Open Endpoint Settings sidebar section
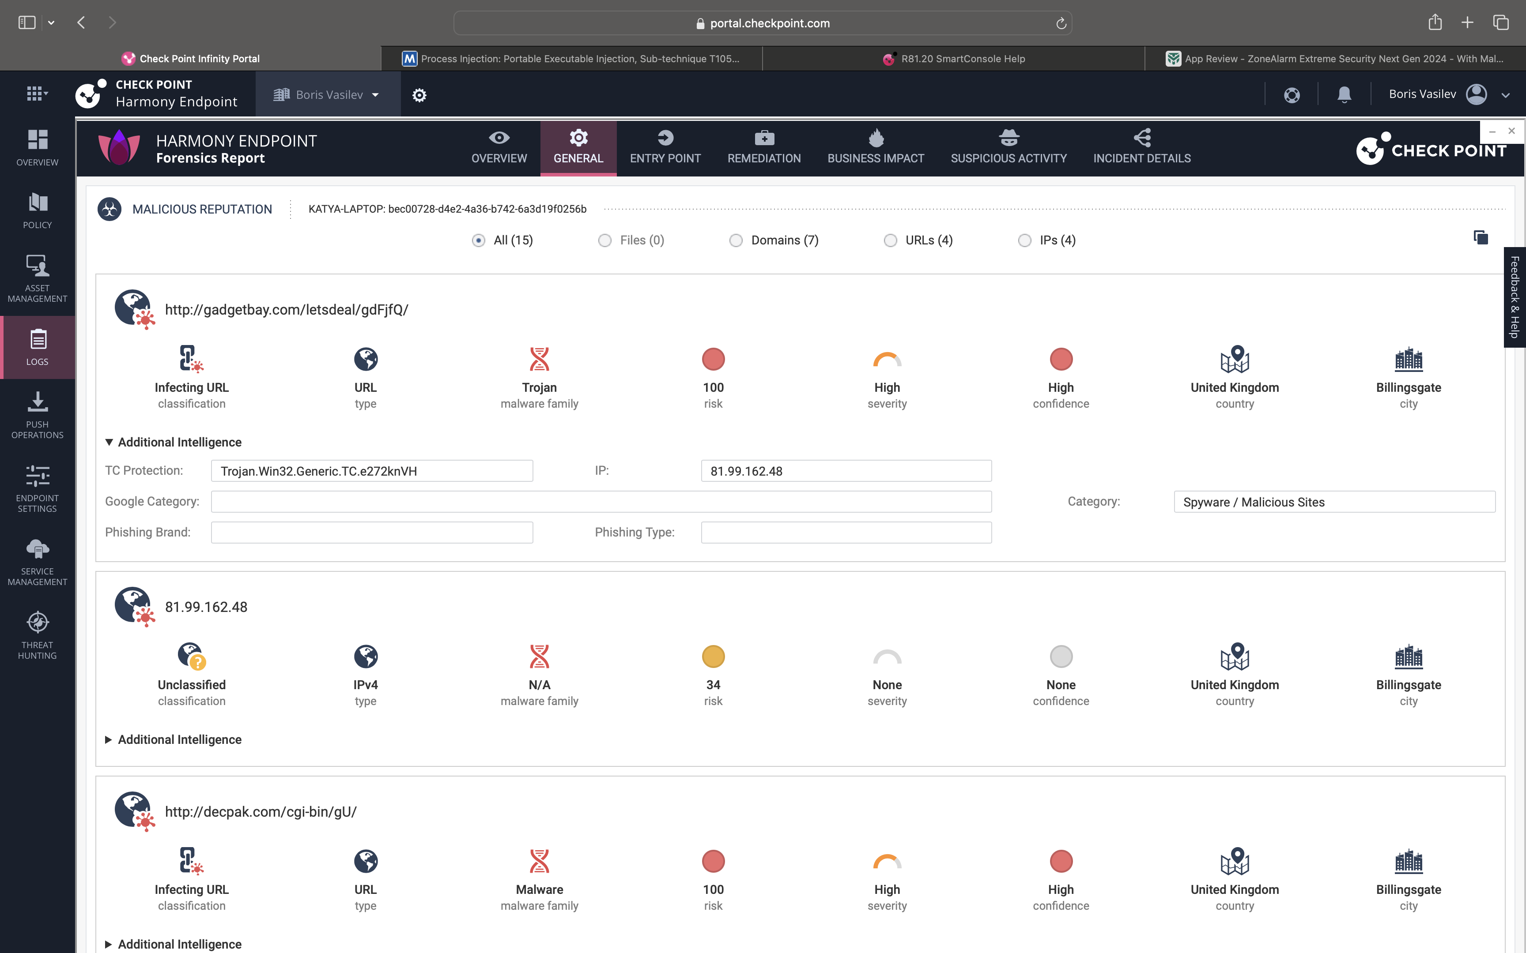 point(37,489)
